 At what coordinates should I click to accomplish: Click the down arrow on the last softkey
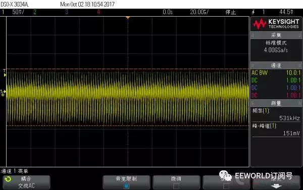[x=276, y=186]
